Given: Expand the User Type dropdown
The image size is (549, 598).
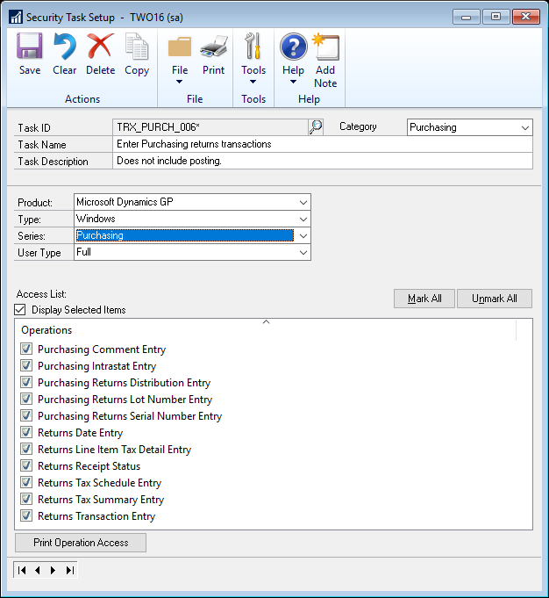Looking at the screenshot, I should pos(303,252).
